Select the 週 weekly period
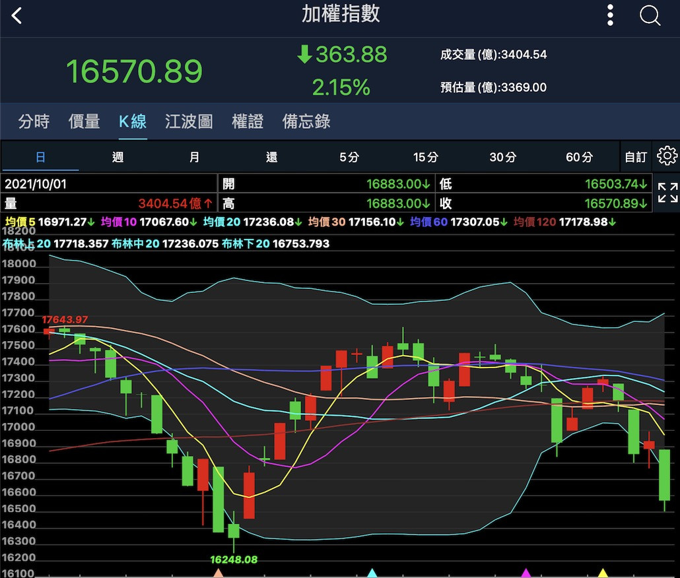680x578 pixels. pos(118,157)
